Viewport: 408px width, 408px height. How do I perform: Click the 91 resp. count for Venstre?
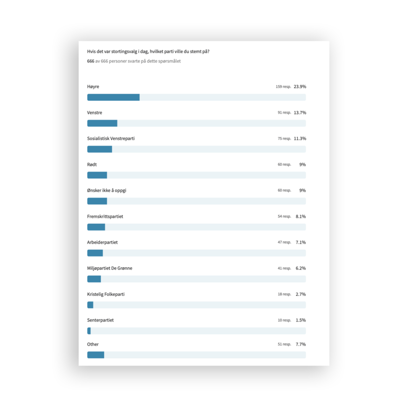(x=284, y=113)
